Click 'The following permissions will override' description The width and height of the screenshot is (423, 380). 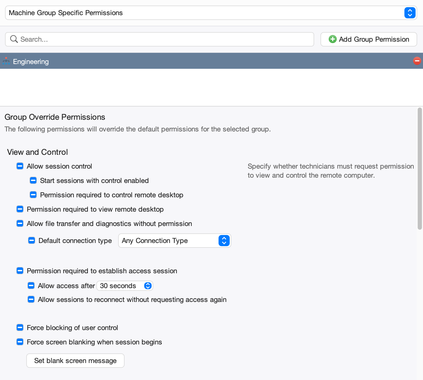coord(138,129)
